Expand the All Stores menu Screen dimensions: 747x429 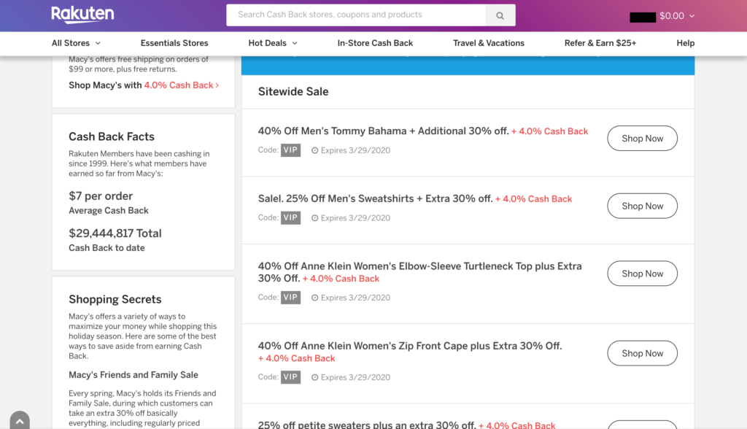pyautogui.click(x=76, y=43)
